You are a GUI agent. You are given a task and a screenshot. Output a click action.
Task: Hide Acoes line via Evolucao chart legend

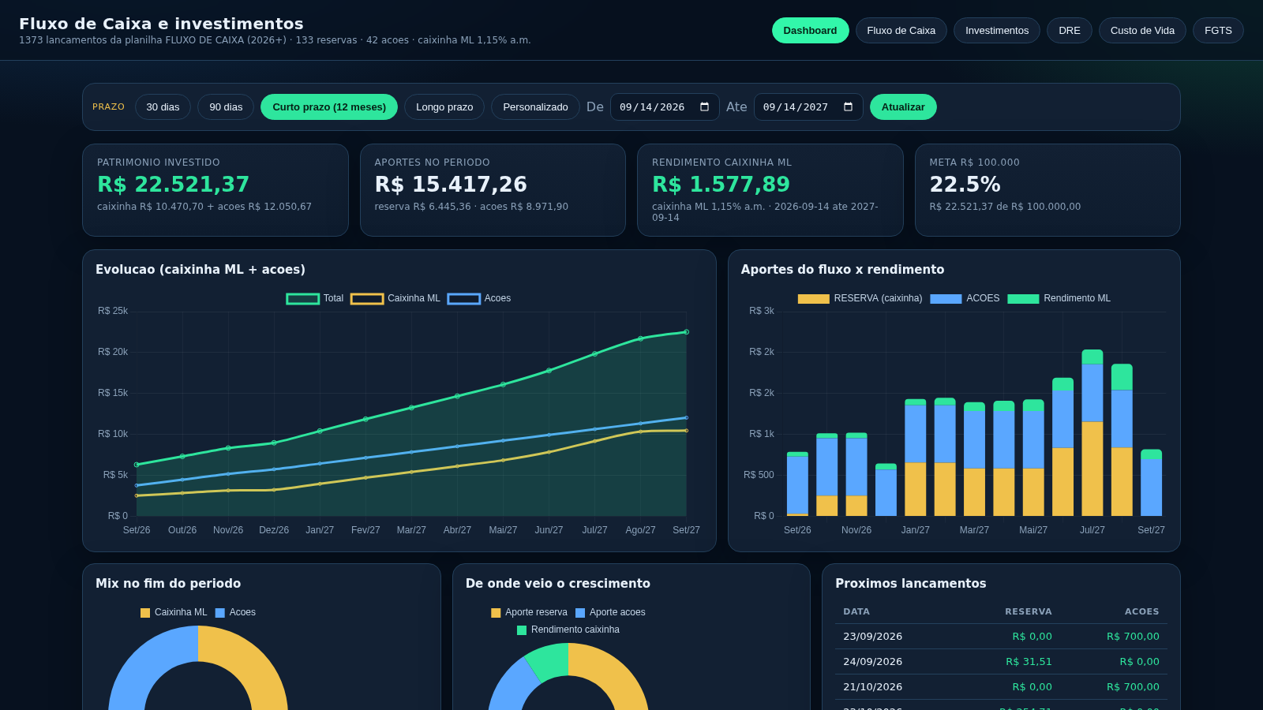tap(479, 298)
